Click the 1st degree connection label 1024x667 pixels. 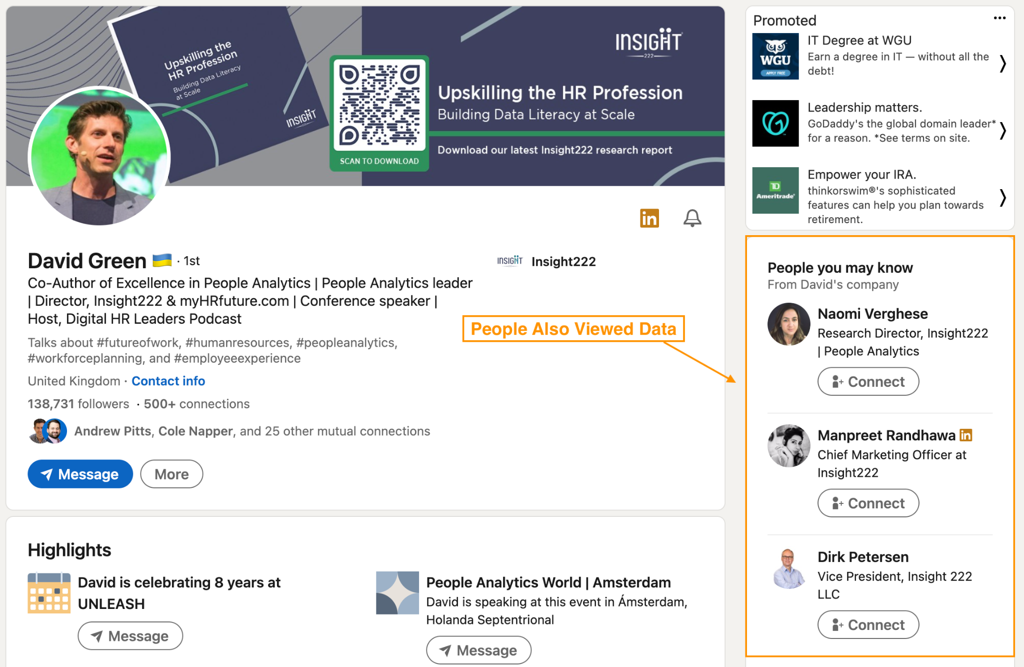[x=191, y=261]
